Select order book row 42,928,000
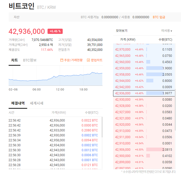 tap(144, 106)
